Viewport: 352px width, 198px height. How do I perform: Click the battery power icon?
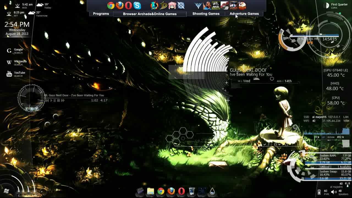point(319,192)
